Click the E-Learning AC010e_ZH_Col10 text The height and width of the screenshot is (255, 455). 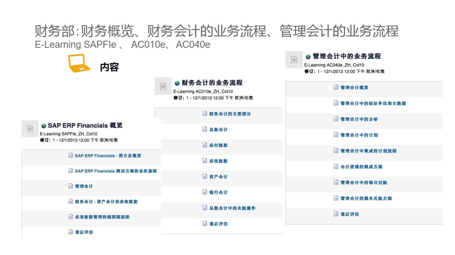click(x=203, y=91)
